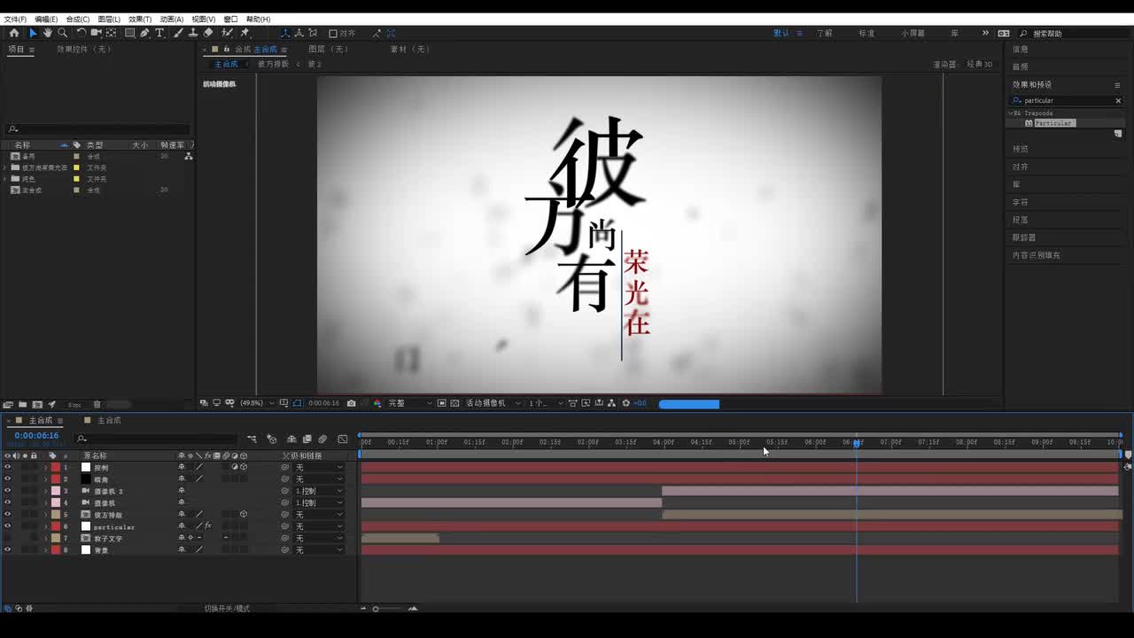Open the 字符 panel on the right

[x=1021, y=202]
